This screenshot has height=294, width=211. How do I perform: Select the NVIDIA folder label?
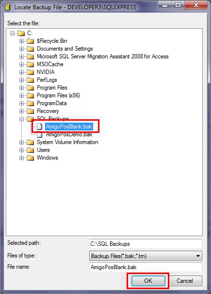[x=46, y=72]
